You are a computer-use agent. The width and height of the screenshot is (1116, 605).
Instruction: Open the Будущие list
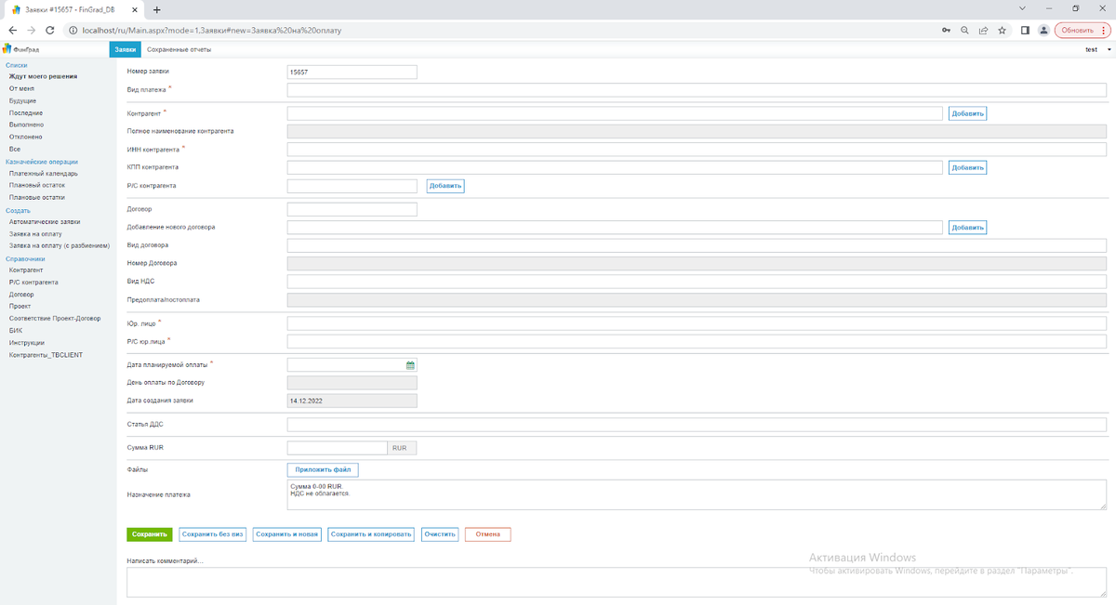point(23,100)
